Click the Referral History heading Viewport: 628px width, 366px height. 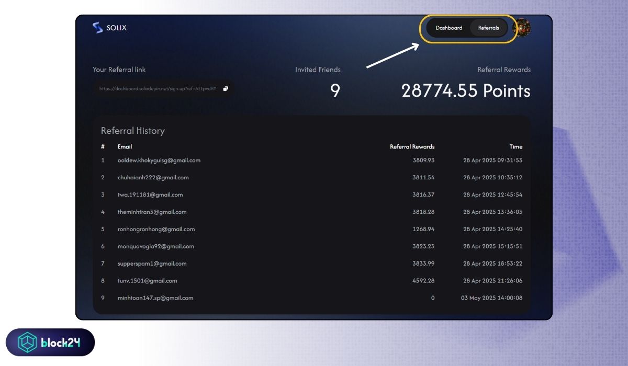point(133,131)
